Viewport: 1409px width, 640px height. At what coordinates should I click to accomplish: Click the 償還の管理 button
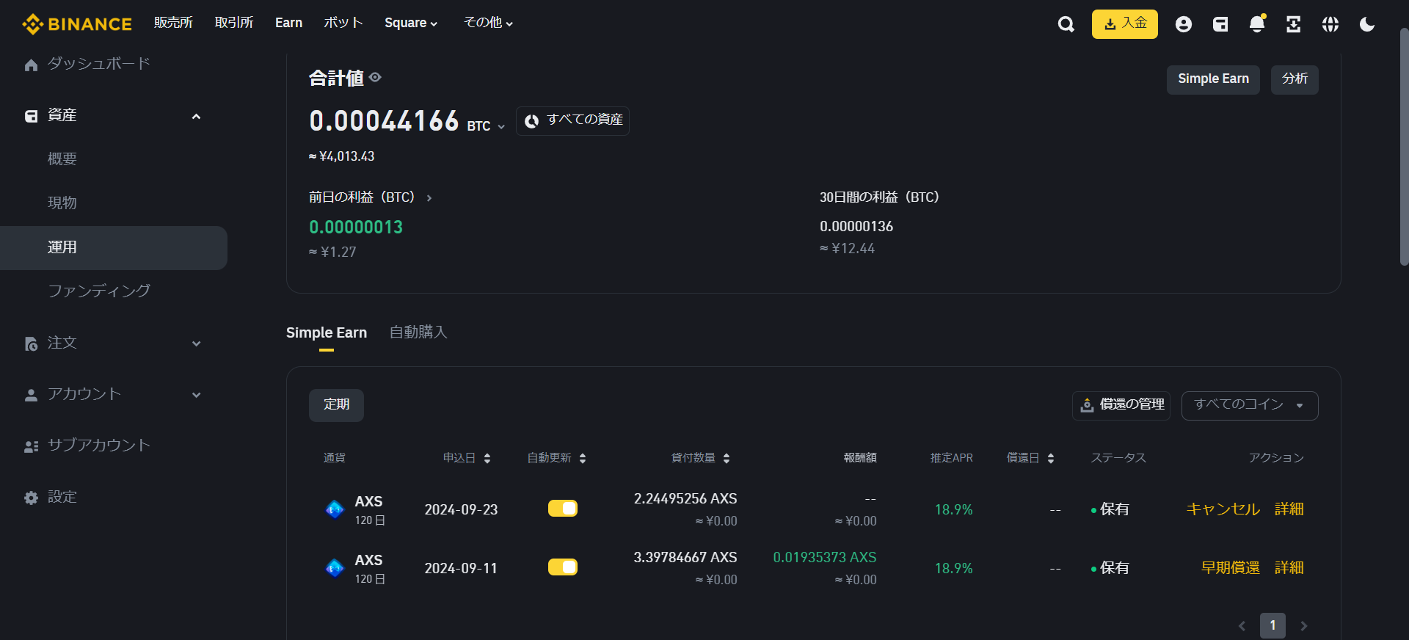click(1121, 405)
